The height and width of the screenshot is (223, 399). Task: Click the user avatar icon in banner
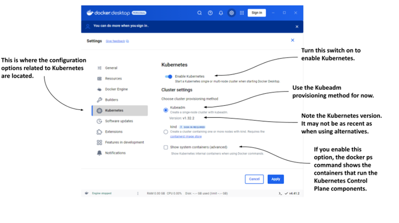coord(88,26)
